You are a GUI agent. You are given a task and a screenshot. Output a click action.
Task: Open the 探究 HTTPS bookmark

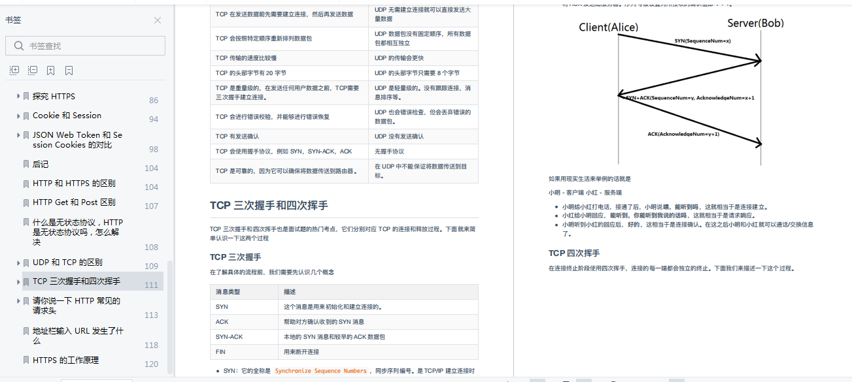(x=54, y=96)
